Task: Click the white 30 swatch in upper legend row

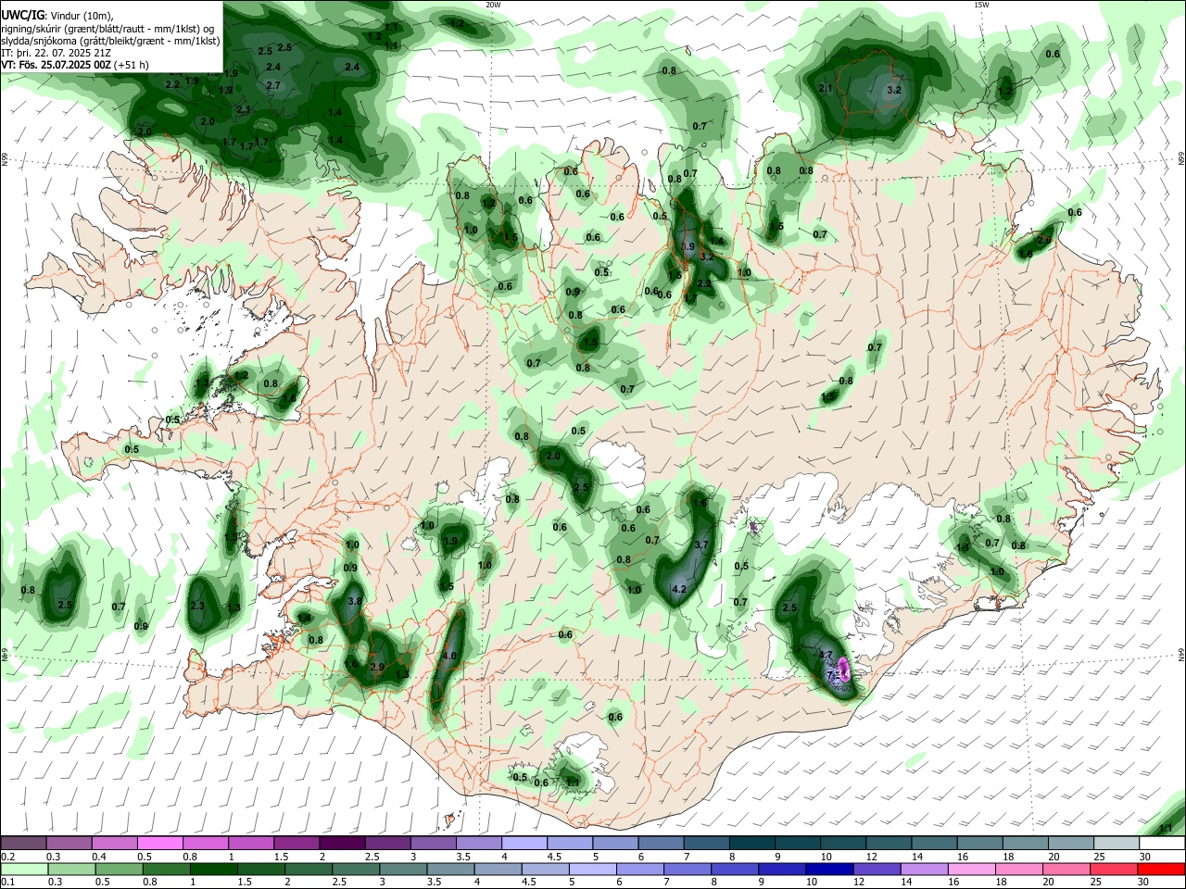Action: [x=1163, y=843]
